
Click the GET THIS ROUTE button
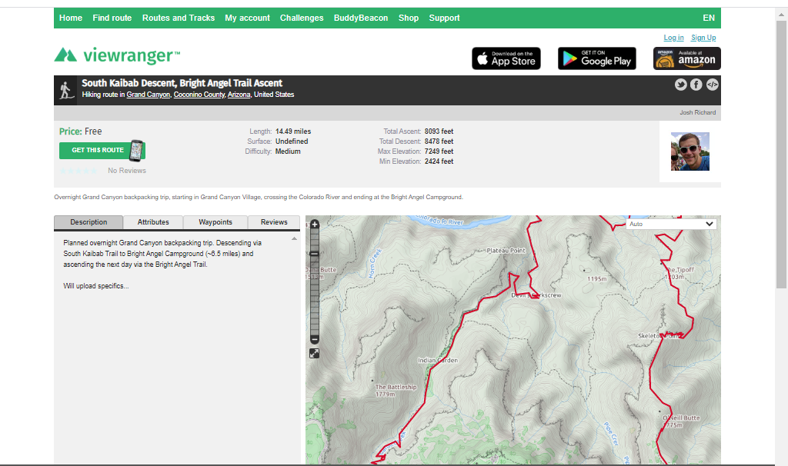(102, 151)
